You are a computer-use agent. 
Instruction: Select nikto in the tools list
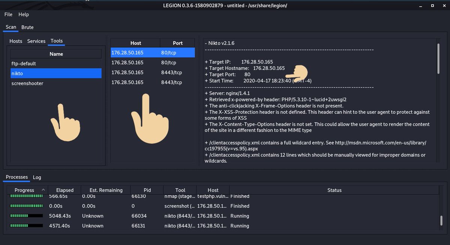pyautogui.click(x=56, y=74)
